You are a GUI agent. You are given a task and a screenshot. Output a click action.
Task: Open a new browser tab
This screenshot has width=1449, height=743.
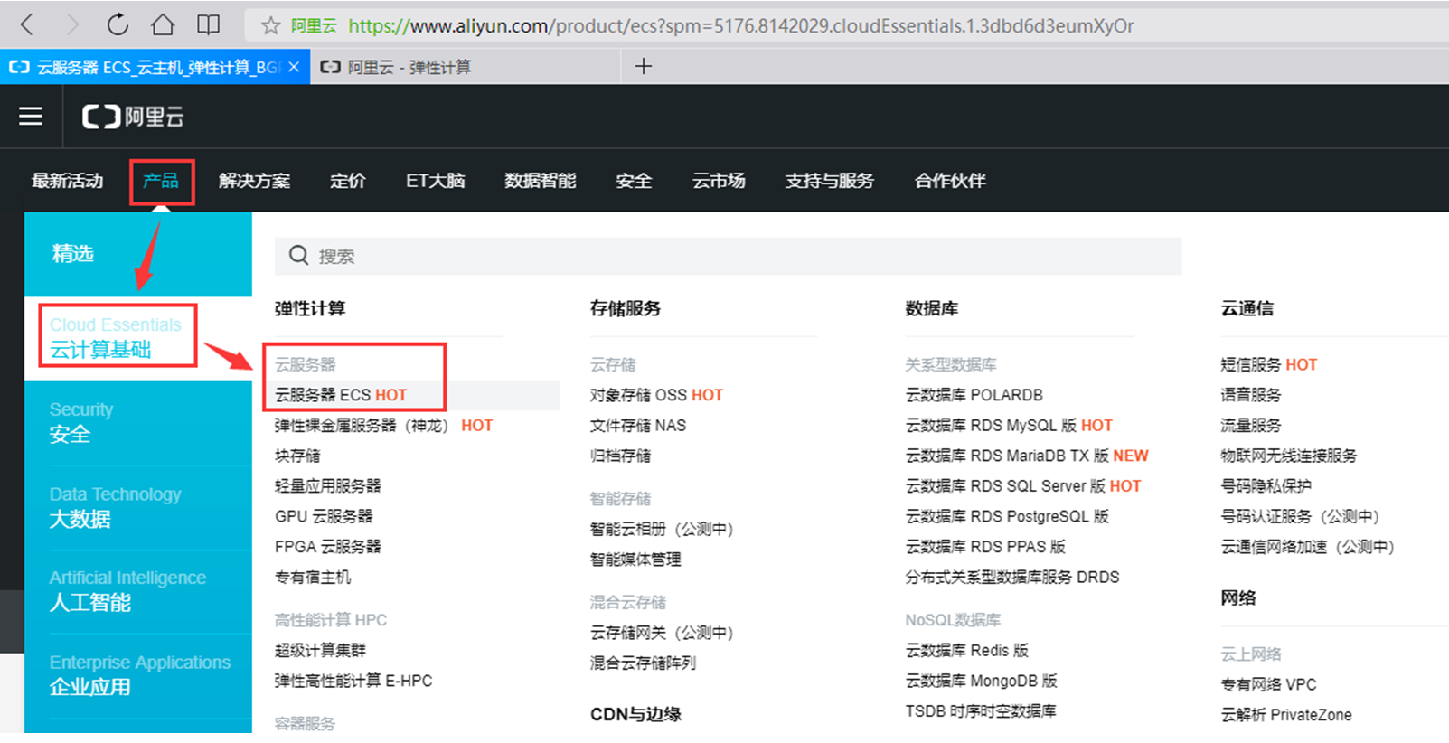pos(643,66)
